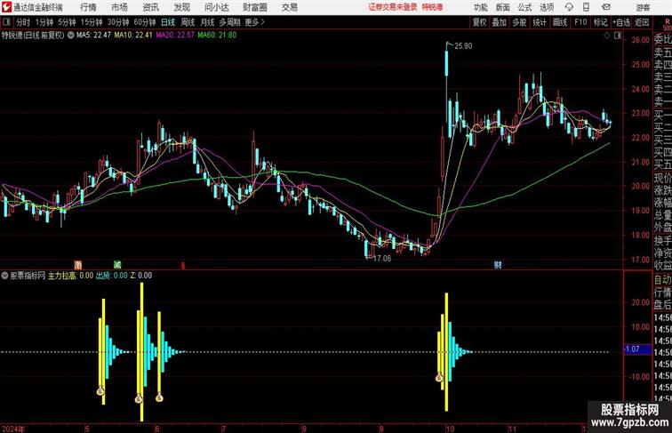Switch to 分时 period tab

click(23, 22)
